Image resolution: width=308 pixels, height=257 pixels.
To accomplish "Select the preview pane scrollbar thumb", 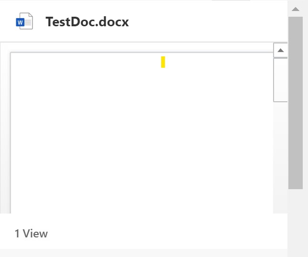I will click(280, 80).
